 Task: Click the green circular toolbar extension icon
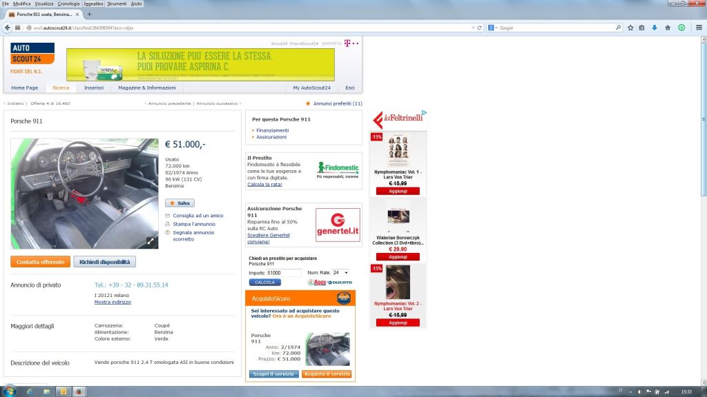(681, 28)
